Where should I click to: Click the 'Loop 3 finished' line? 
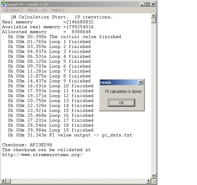point(49,51)
